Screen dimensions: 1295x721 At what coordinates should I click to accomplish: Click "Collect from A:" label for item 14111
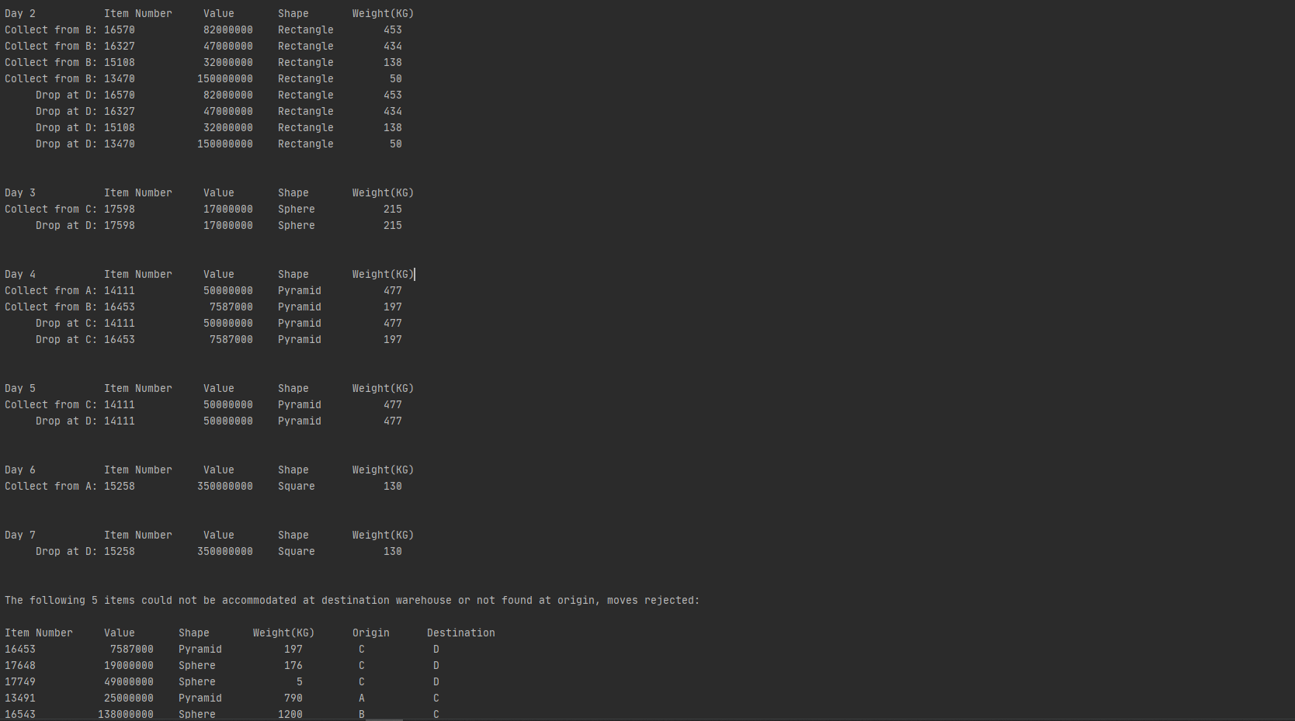pos(51,290)
